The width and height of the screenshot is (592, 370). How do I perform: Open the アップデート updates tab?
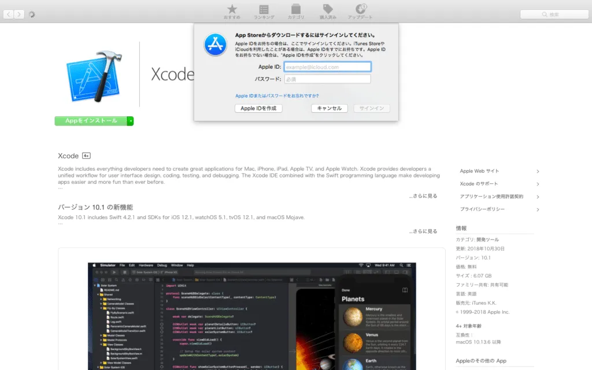point(360,12)
